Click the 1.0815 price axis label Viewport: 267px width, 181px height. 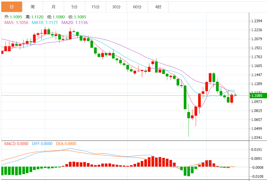coord(257,111)
